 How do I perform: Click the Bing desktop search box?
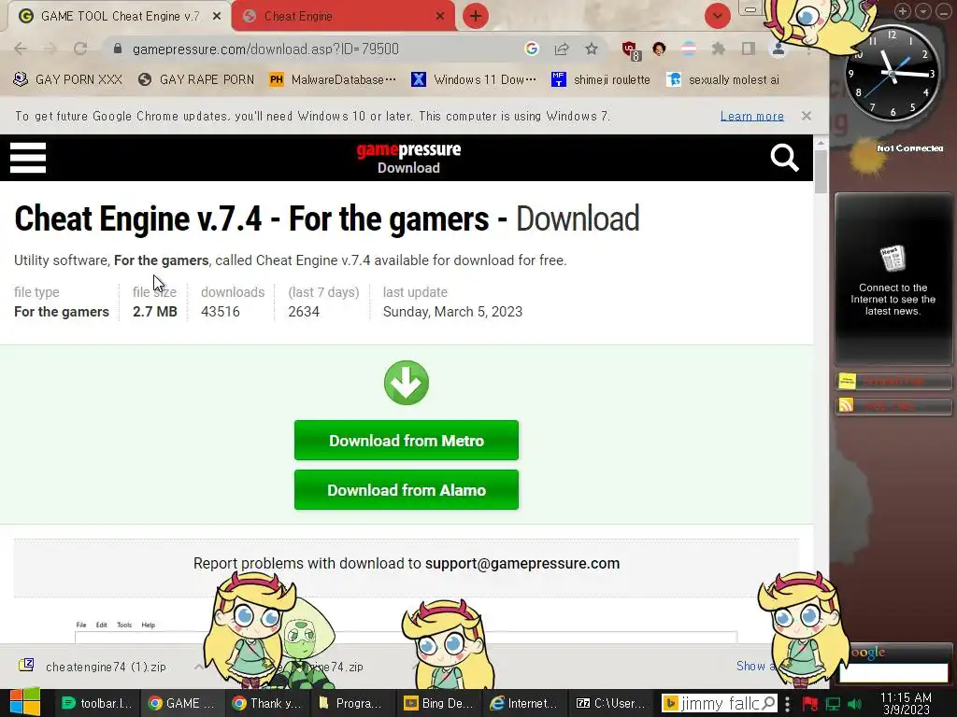721,703
